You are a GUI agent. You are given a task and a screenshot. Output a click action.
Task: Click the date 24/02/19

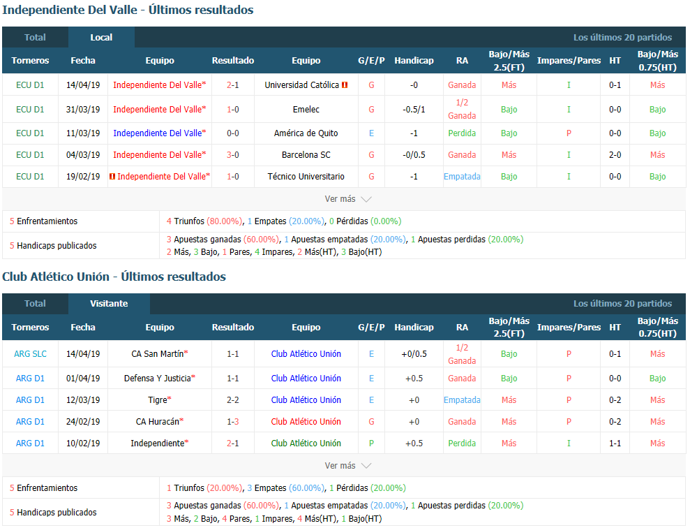[83, 421]
